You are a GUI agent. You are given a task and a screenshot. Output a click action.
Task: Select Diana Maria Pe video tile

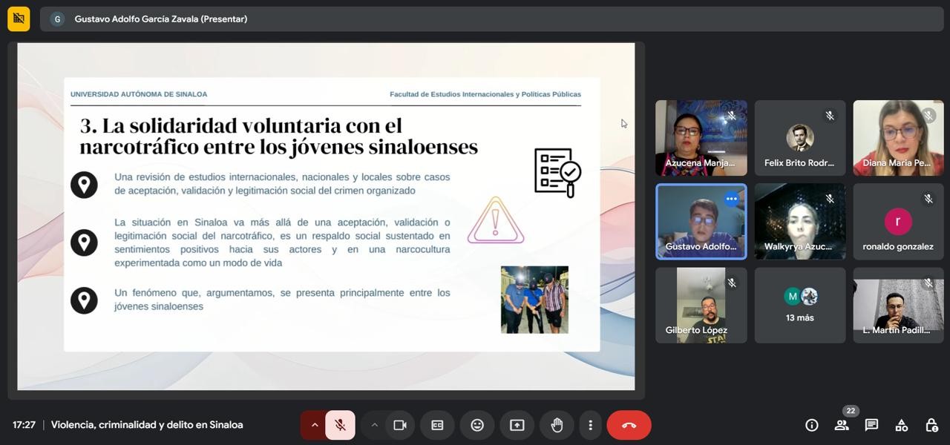(x=898, y=138)
